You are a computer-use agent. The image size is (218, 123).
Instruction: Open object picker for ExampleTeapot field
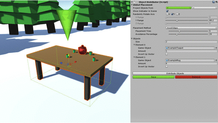[x=216, y=48]
